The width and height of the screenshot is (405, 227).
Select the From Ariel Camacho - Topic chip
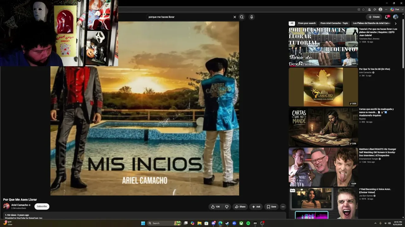pyautogui.click(x=334, y=23)
